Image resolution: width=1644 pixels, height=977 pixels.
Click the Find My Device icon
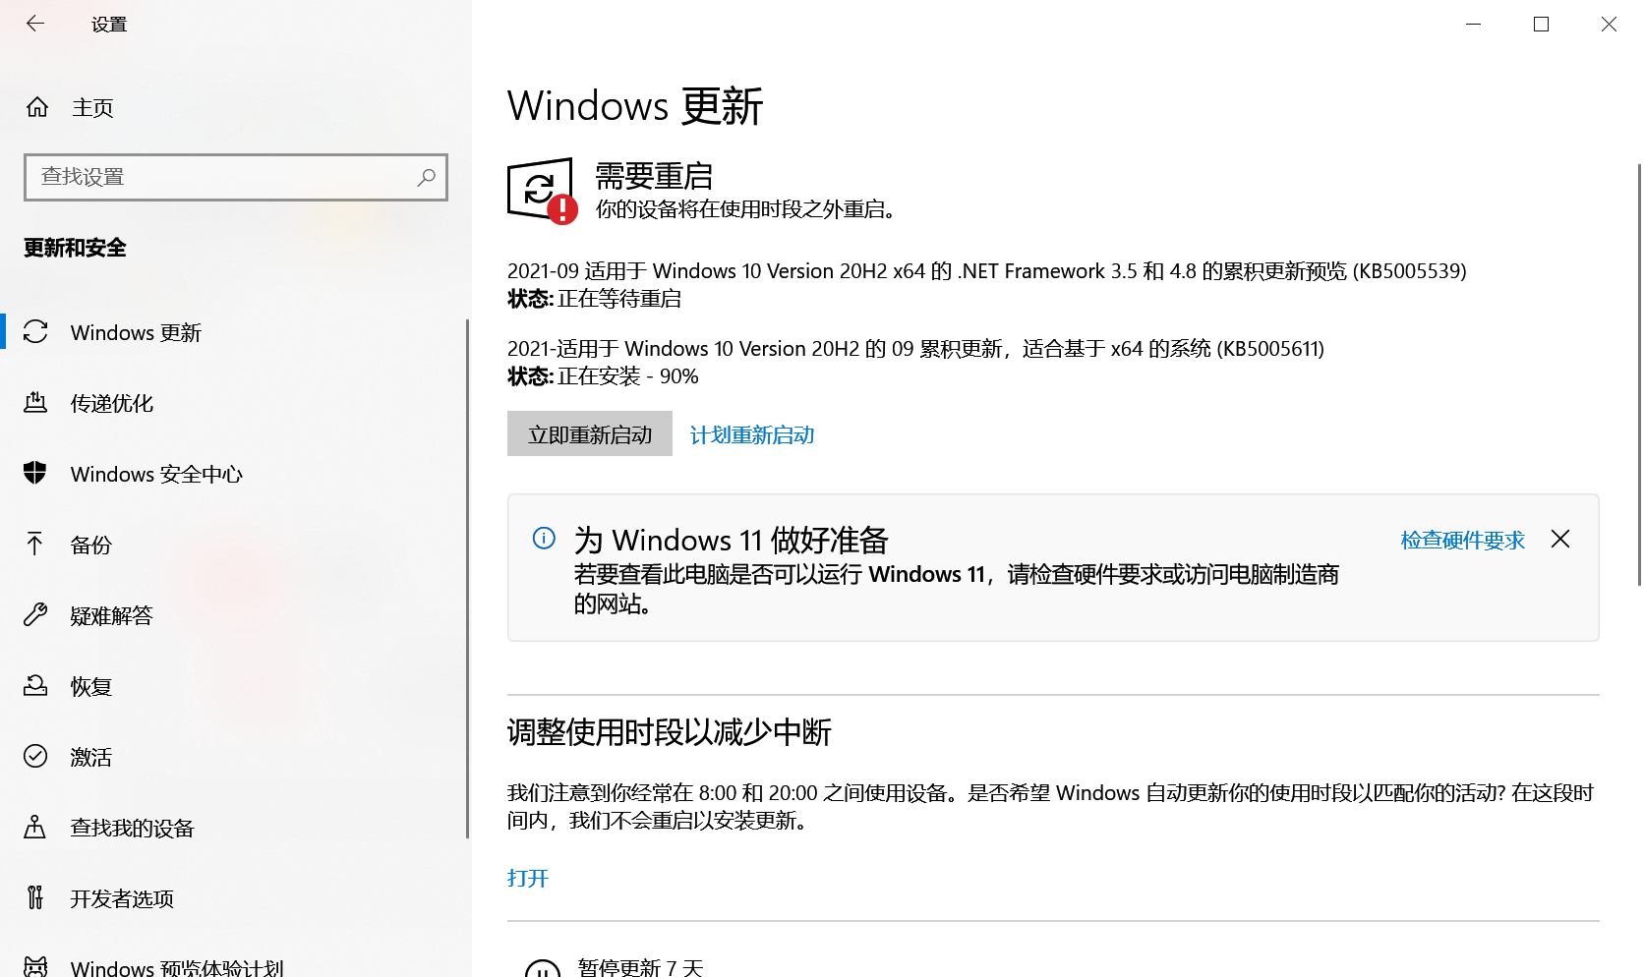[x=35, y=827]
